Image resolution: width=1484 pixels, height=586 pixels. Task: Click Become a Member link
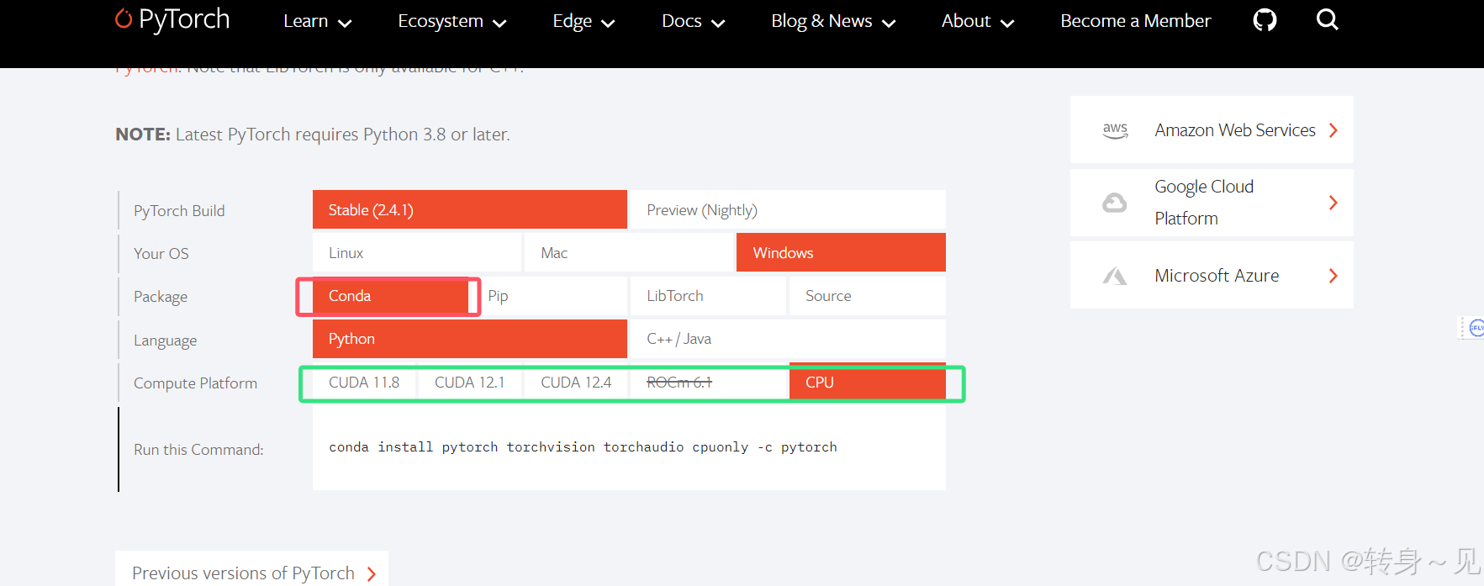pyautogui.click(x=1135, y=21)
